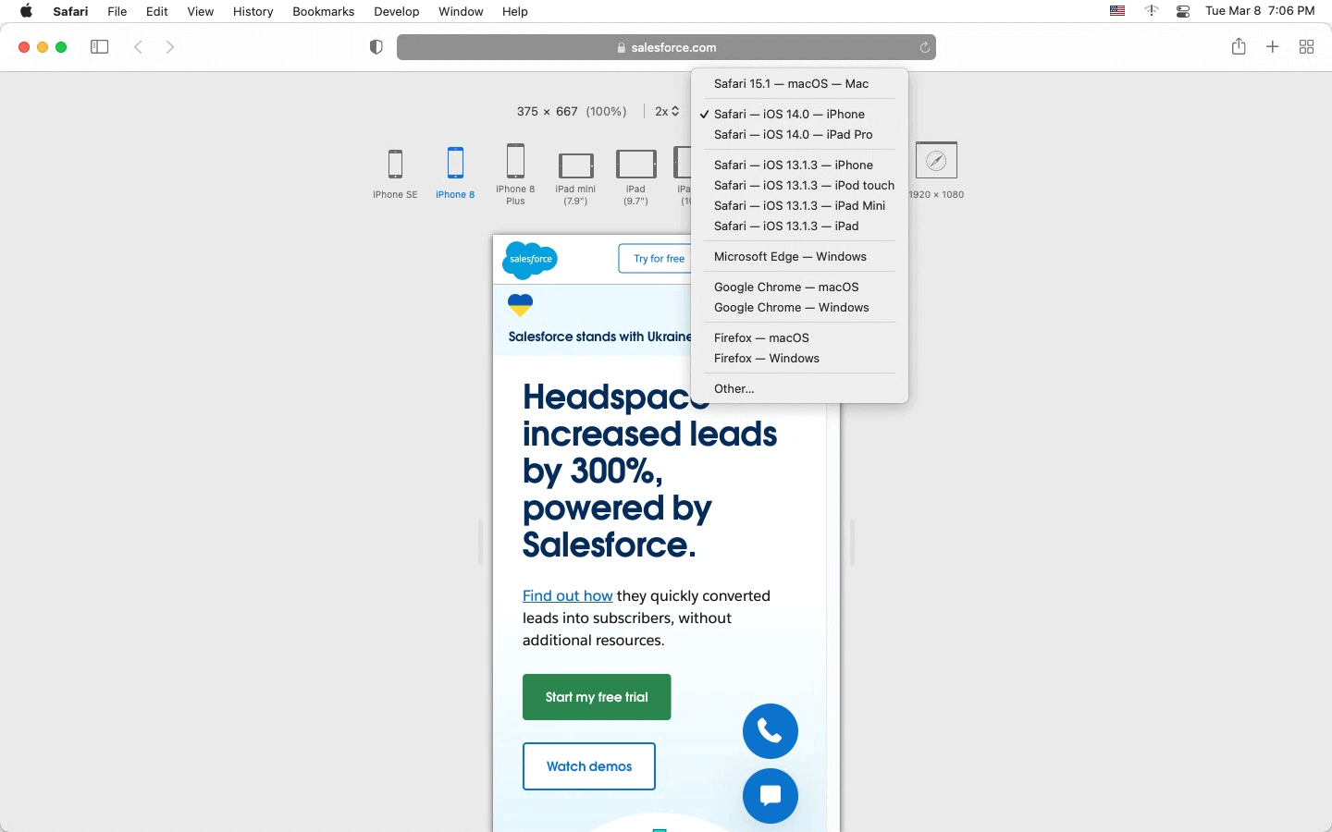1332x832 pixels.
Task: Choose Firefox — macOS from the list
Action: click(761, 337)
